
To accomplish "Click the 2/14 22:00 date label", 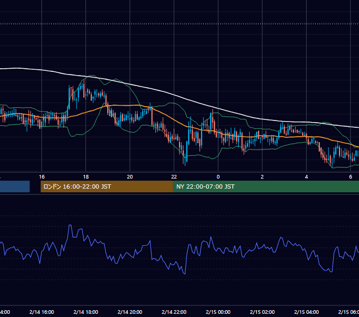I will pos(174,312).
